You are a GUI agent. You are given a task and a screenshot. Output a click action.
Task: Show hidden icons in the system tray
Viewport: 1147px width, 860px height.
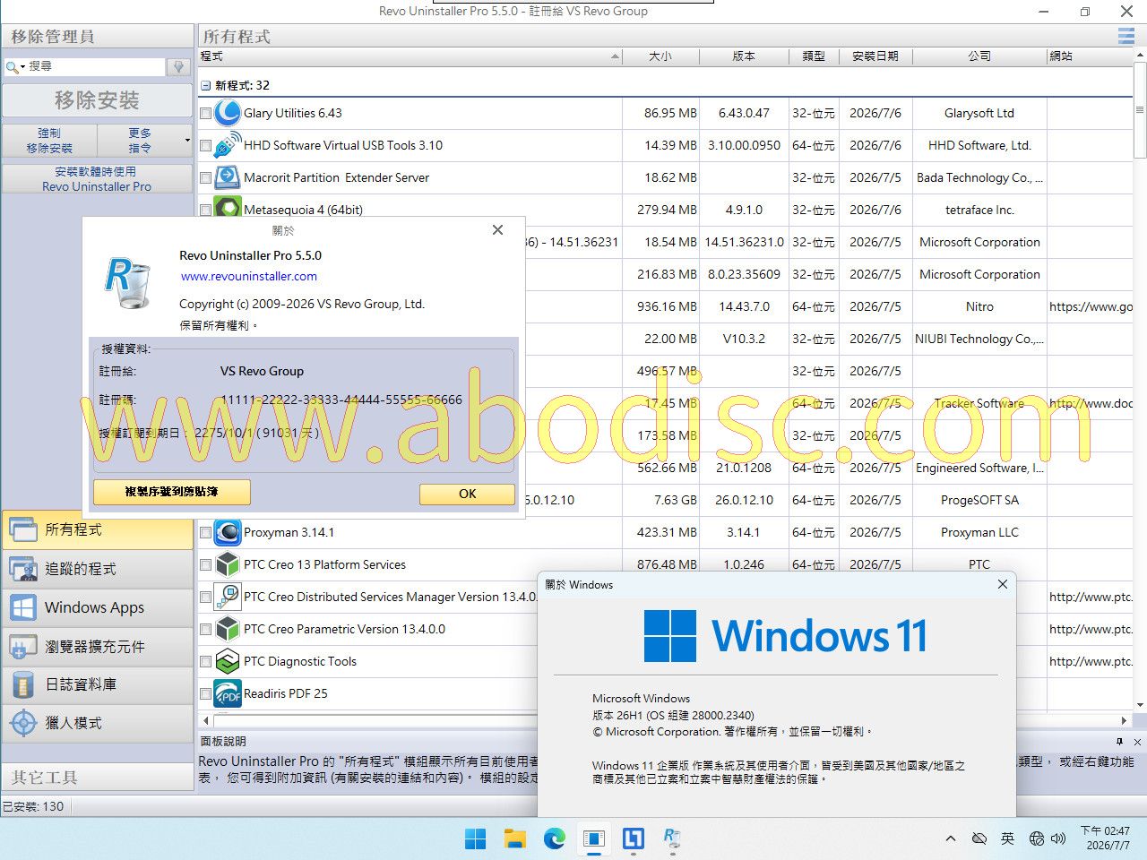pyautogui.click(x=951, y=838)
